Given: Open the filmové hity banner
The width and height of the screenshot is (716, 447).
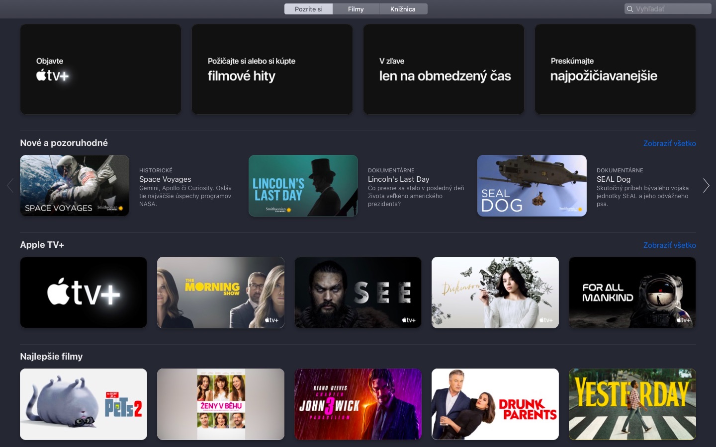Looking at the screenshot, I should tap(272, 69).
